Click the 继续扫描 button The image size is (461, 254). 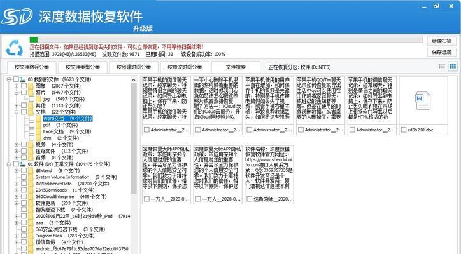tap(442, 41)
